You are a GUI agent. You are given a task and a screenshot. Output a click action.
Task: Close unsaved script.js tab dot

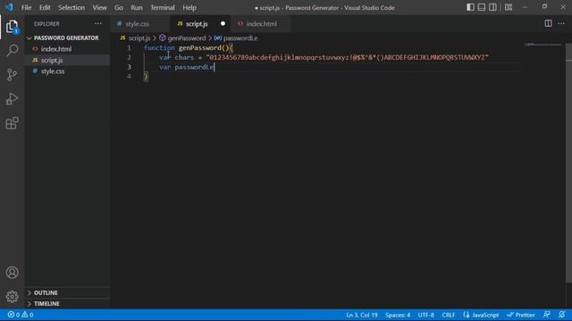coord(223,24)
